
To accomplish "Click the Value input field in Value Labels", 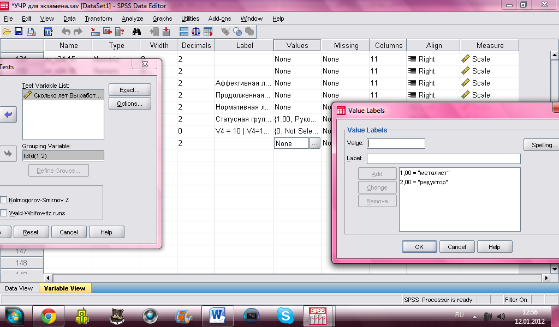I will tap(396, 143).
